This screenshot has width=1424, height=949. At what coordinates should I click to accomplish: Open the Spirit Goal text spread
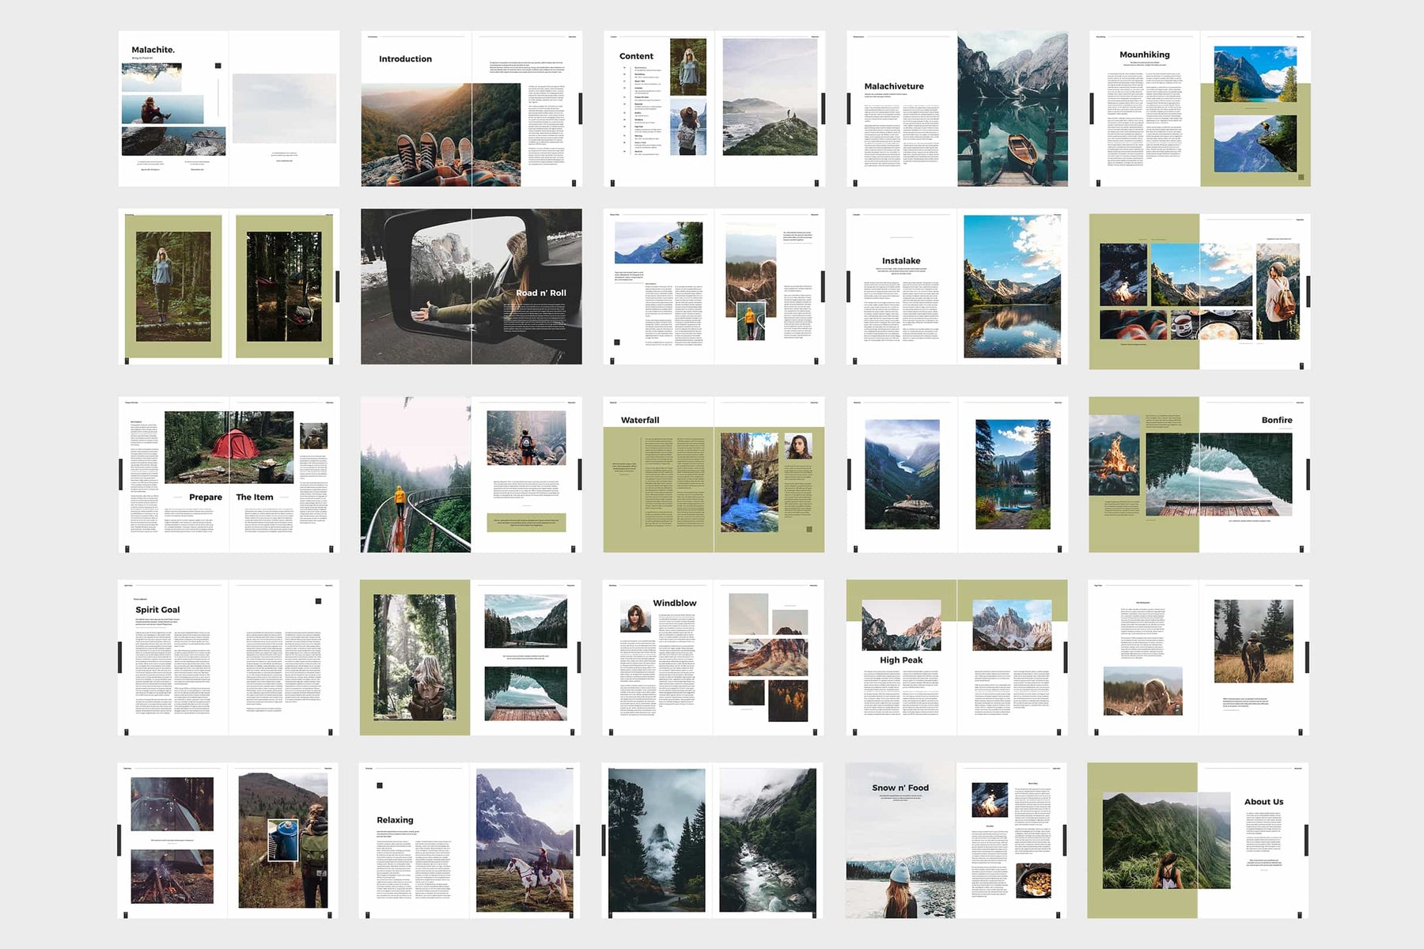[229, 657]
